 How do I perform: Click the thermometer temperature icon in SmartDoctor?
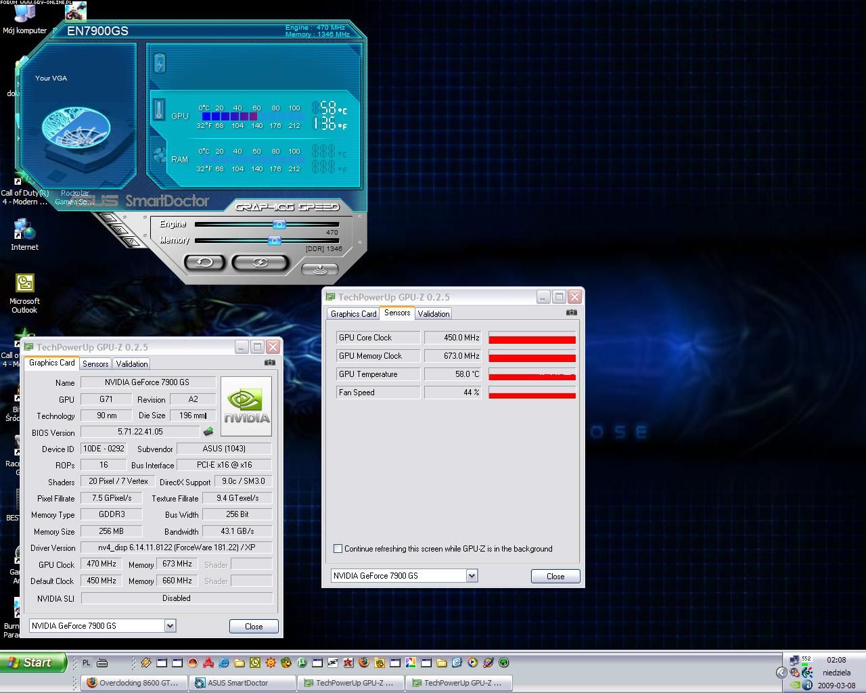(159, 110)
